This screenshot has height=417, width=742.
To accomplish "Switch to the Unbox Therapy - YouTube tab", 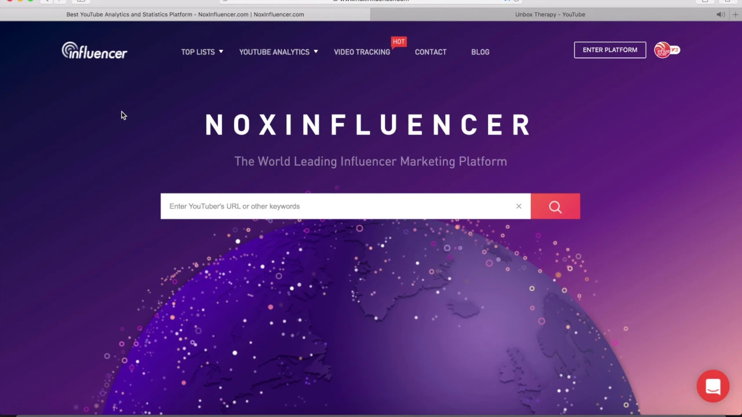I will click(x=550, y=14).
